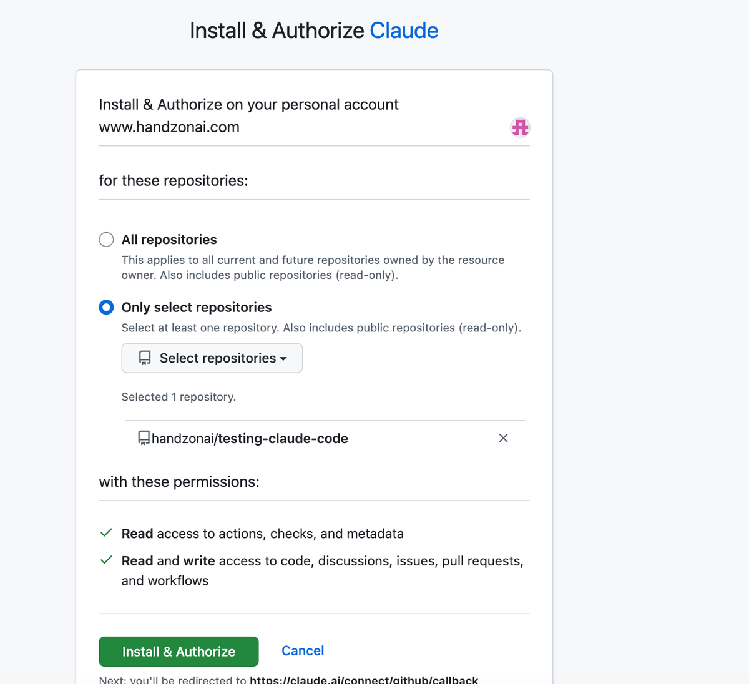Click the claude.ai/connect/github/callback URL text
The width and height of the screenshot is (749, 684).
coord(365,680)
